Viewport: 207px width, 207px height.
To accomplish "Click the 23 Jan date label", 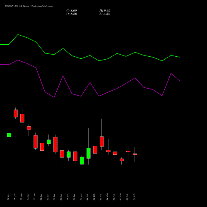I will point(54,197).
